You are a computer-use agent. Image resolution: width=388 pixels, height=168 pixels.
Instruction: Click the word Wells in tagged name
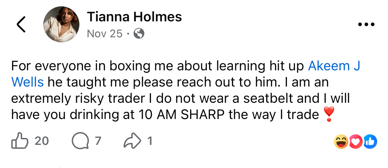point(27,82)
